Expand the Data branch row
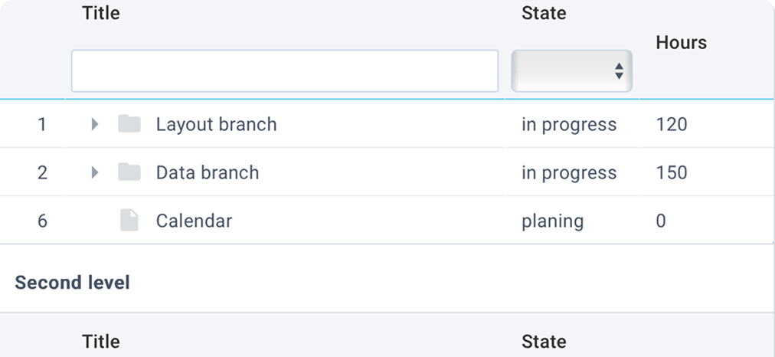The height and width of the screenshot is (357, 775). tap(95, 172)
